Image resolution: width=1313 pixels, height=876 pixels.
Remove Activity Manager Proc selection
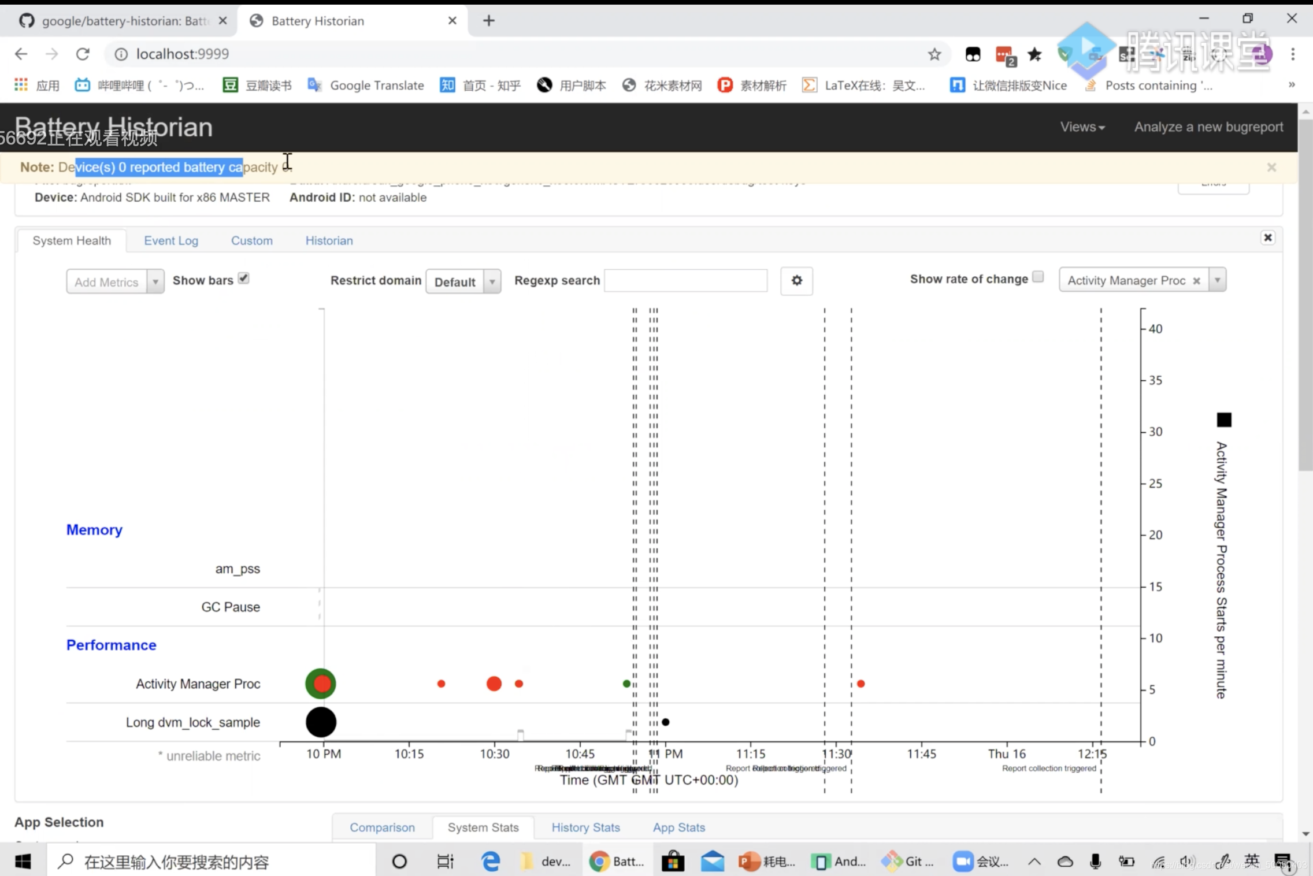(x=1196, y=281)
